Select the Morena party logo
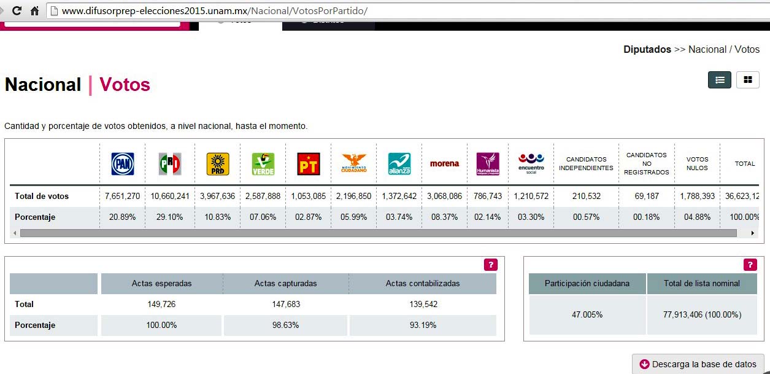This screenshot has height=374, width=770. (444, 164)
